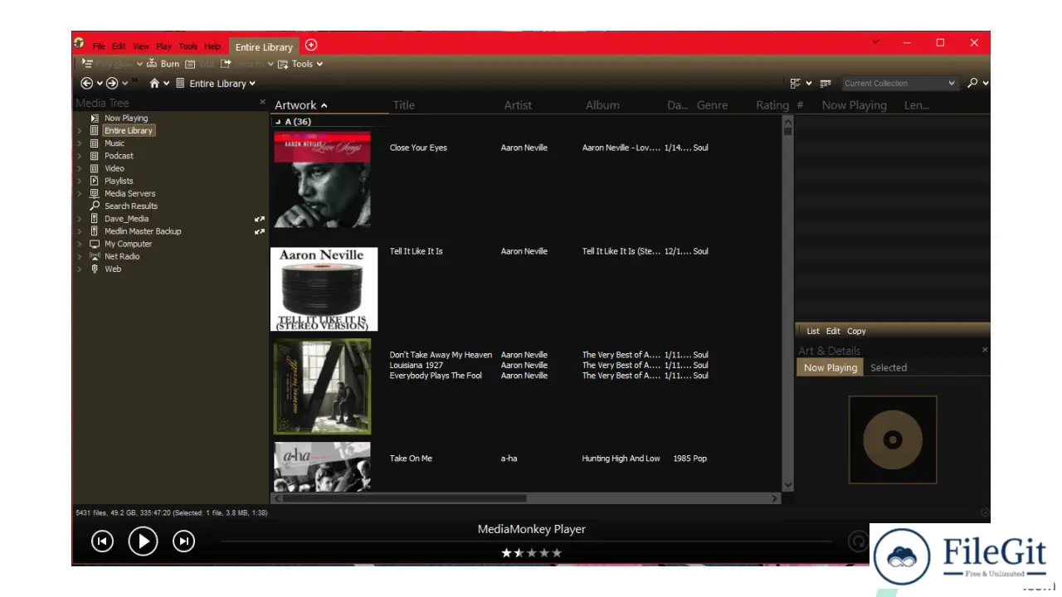Switch to the Entire Library tab

[x=264, y=47]
